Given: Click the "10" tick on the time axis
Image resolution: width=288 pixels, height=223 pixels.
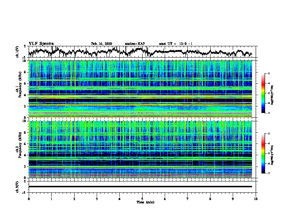Looking at the screenshot, I should [256, 199].
